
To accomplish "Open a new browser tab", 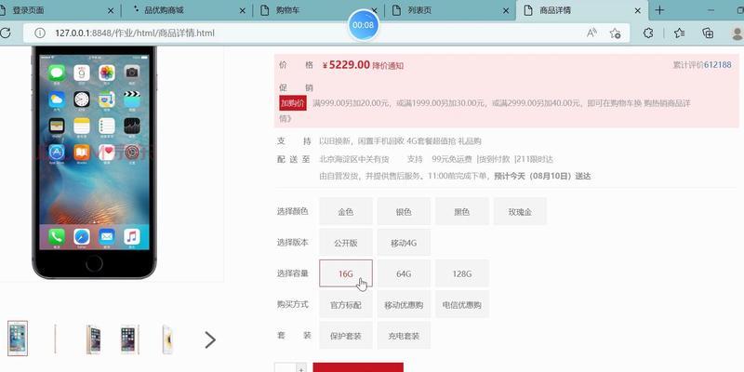I will 659,10.
